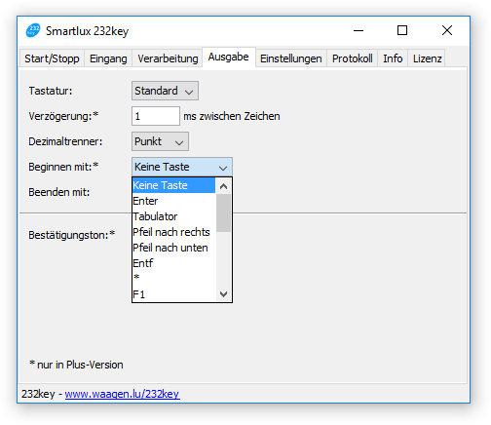Viewport: 491px width, 425px height.
Task: Click the 'ms zwischen Zeichen' label
Action: pos(232,116)
